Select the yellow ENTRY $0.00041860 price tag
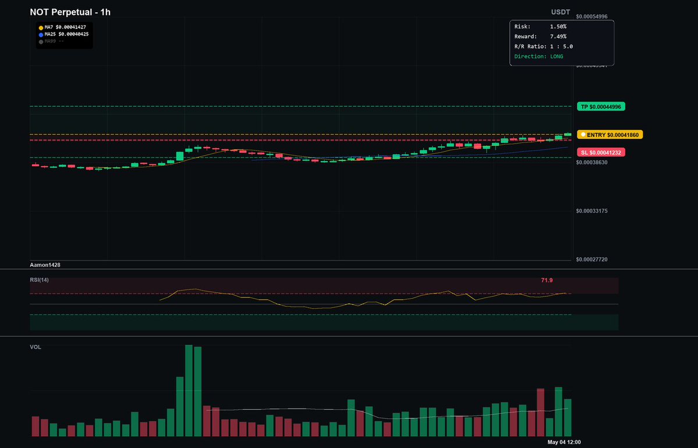The image size is (698, 448). 610,135
